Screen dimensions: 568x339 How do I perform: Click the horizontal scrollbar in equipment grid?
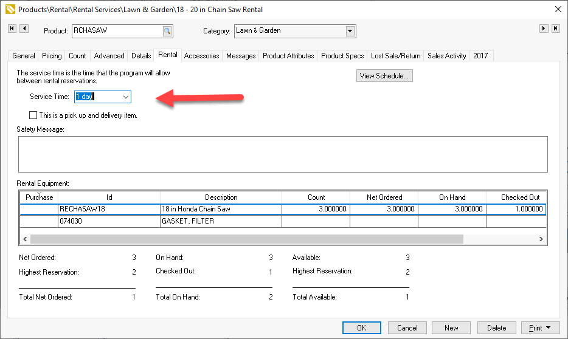pyautogui.click(x=243, y=239)
